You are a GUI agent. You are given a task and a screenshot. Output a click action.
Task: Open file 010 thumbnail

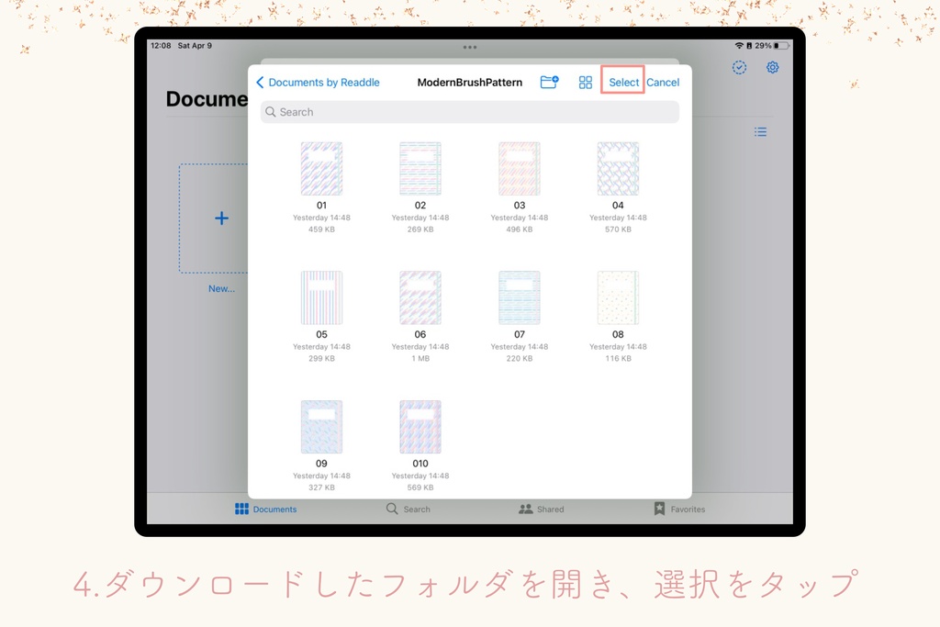click(x=420, y=426)
